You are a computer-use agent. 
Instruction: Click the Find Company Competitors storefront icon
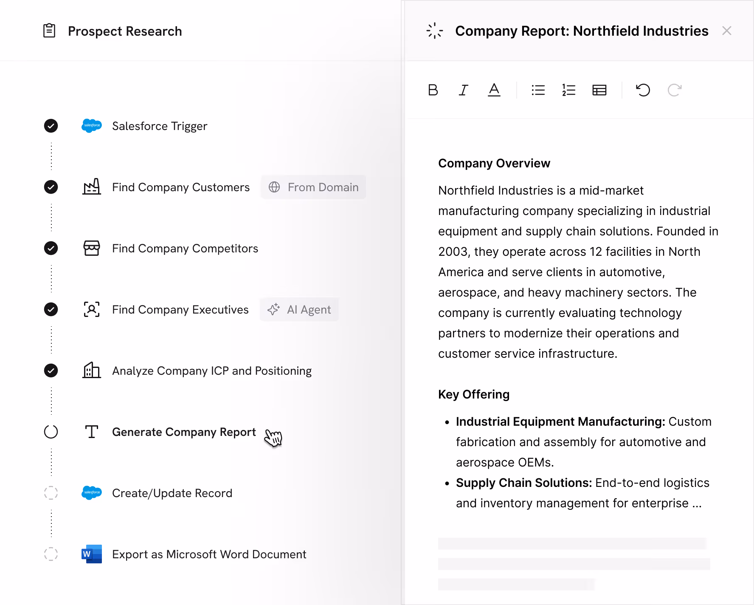click(91, 248)
